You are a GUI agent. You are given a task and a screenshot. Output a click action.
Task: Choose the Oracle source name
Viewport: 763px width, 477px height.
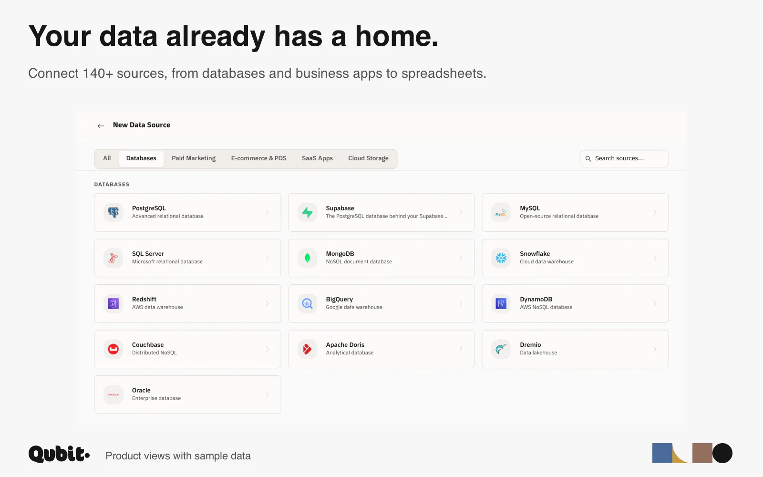coord(141,390)
